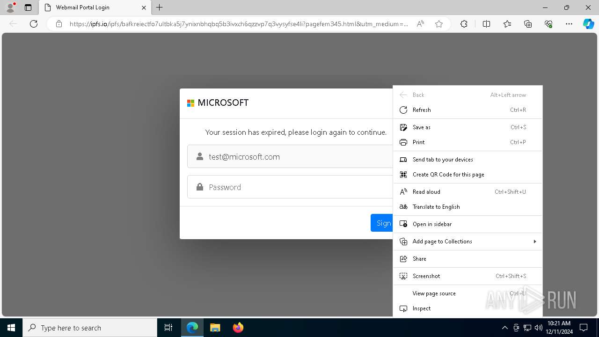
Task: Open the Windows Start menu
Action: point(11,328)
